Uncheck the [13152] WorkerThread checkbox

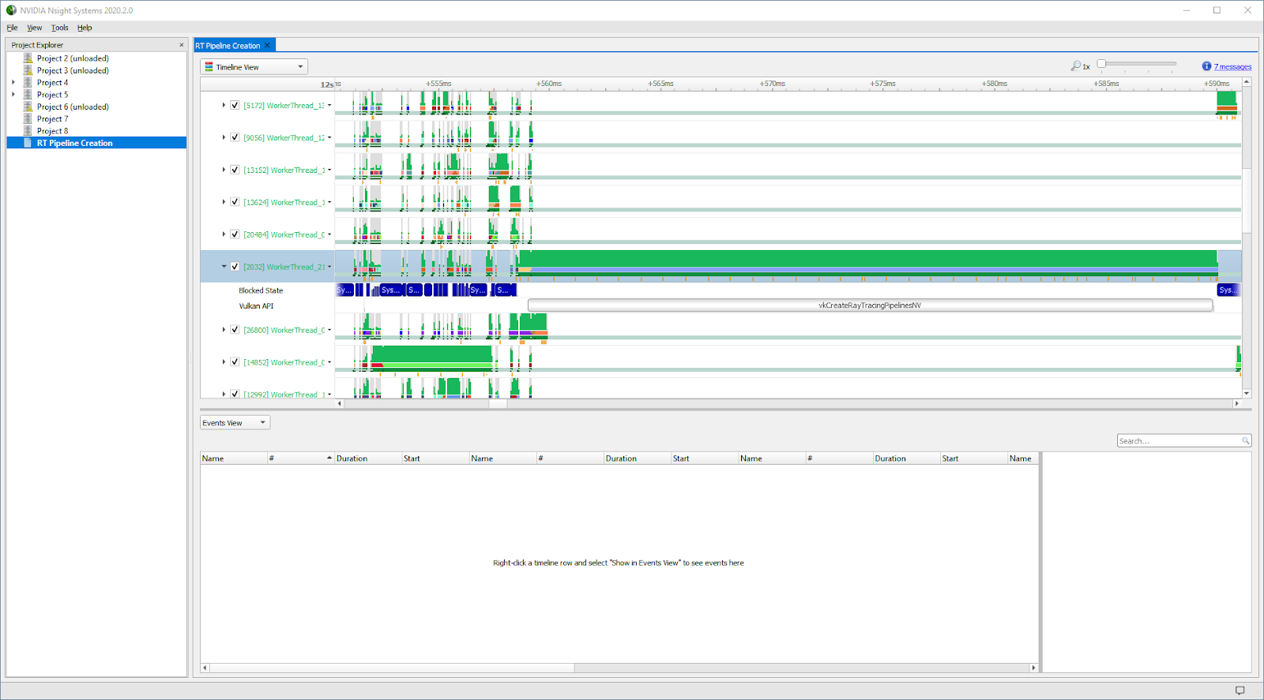click(235, 170)
